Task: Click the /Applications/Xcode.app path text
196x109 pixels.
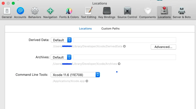Action: pyautogui.click(x=69, y=81)
